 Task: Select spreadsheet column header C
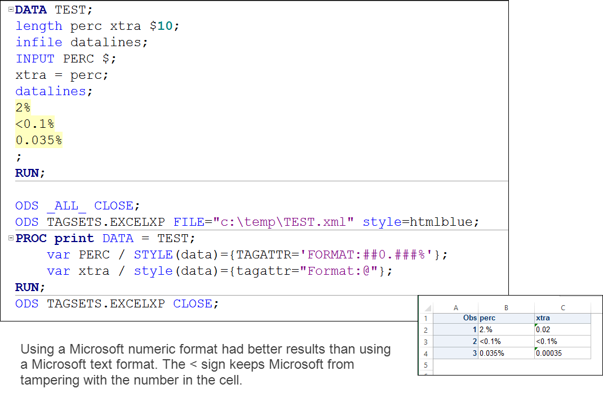pos(563,308)
